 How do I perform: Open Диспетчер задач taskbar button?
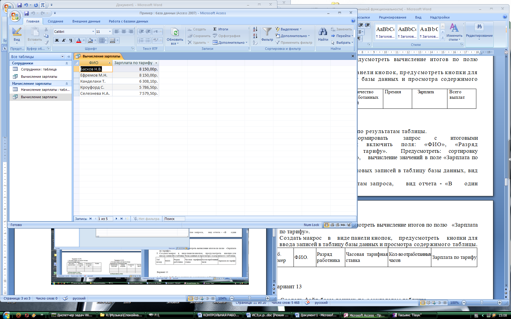[x=73, y=315]
